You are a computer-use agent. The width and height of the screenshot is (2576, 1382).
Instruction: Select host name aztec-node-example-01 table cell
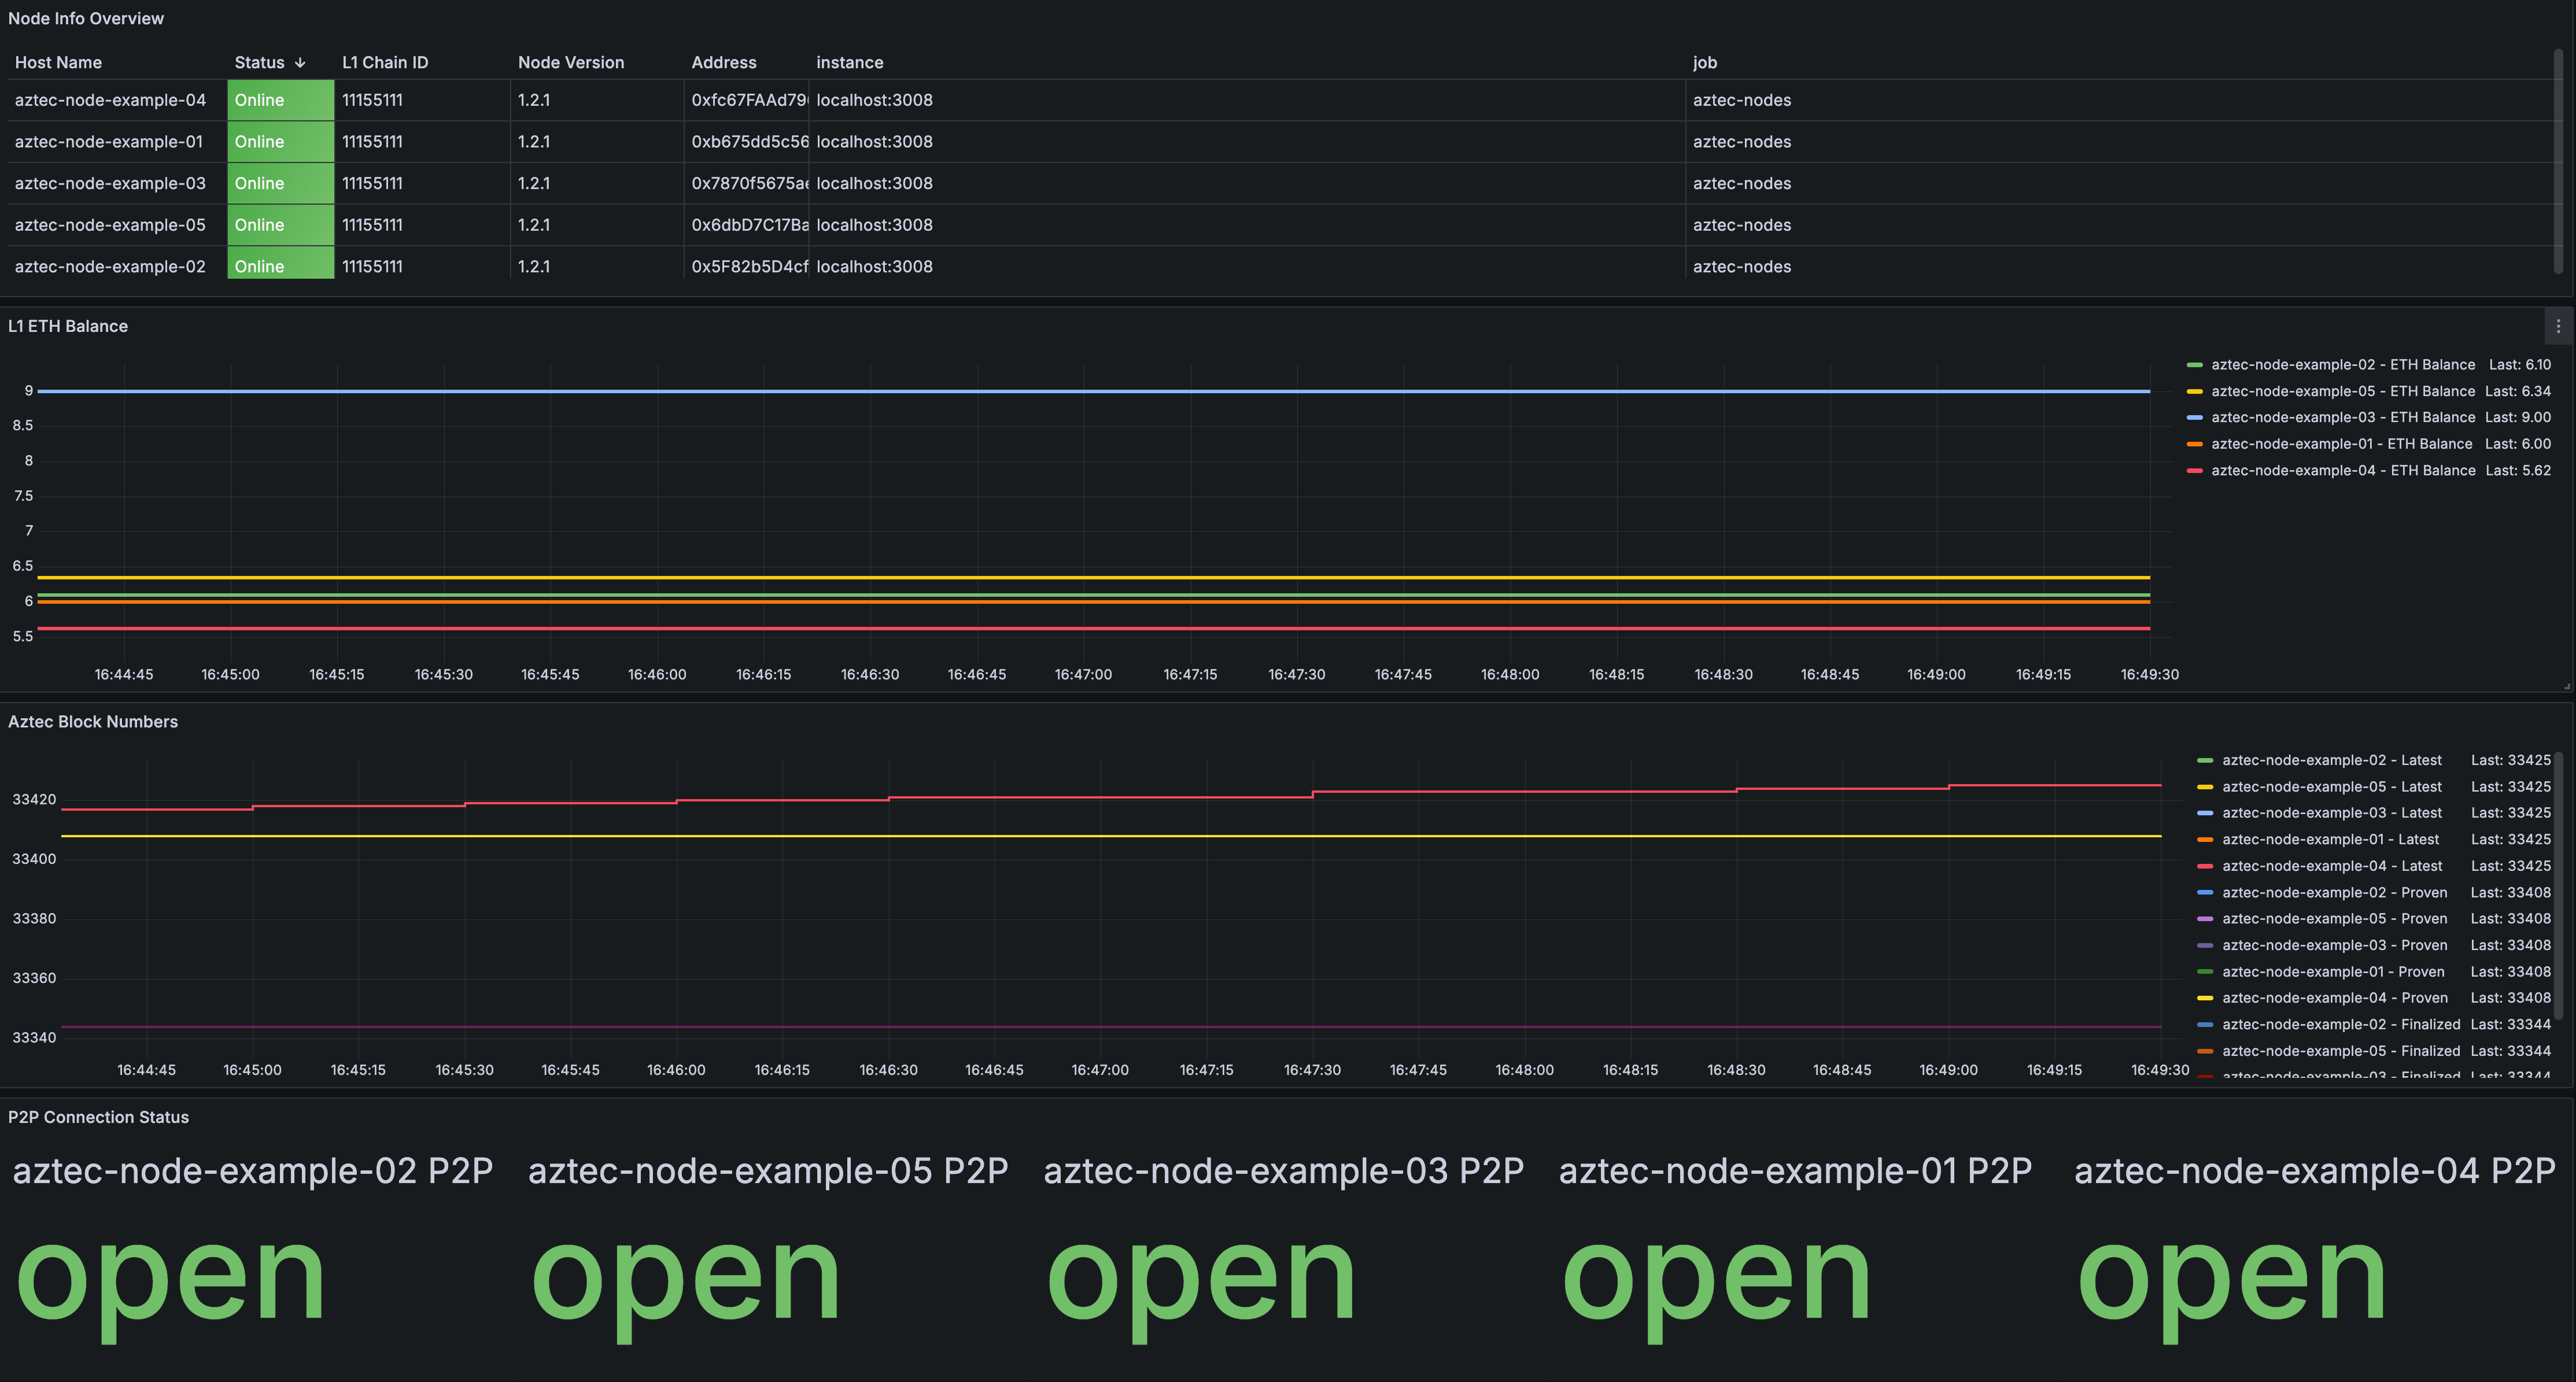[117, 142]
